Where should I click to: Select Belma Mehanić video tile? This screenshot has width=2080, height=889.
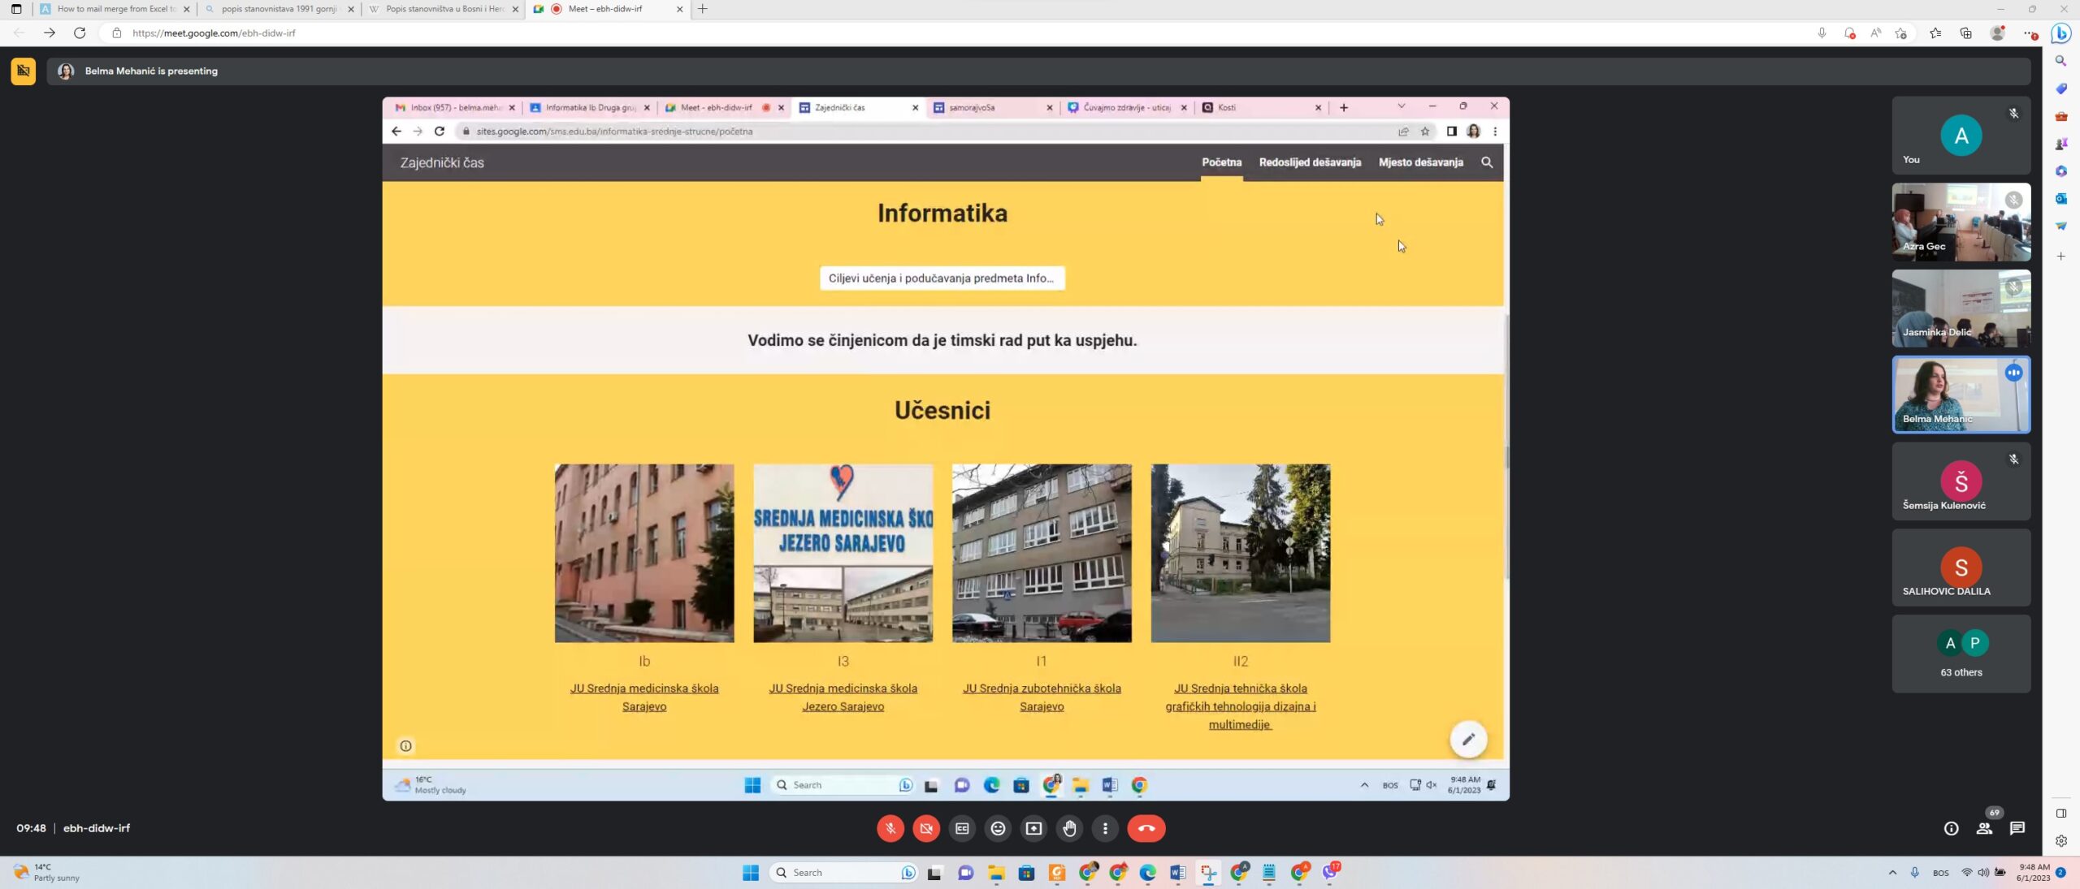pyautogui.click(x=1961, y=395)
